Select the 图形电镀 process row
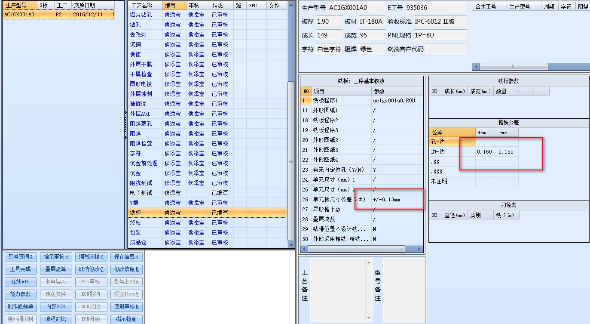The width and height of the screenshot is (590, 324). pos(207,84)
